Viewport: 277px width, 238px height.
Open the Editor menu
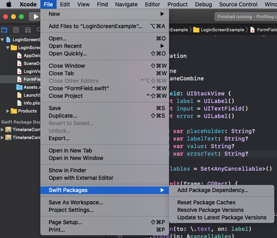pyautogui.click(x=152, y=4)
